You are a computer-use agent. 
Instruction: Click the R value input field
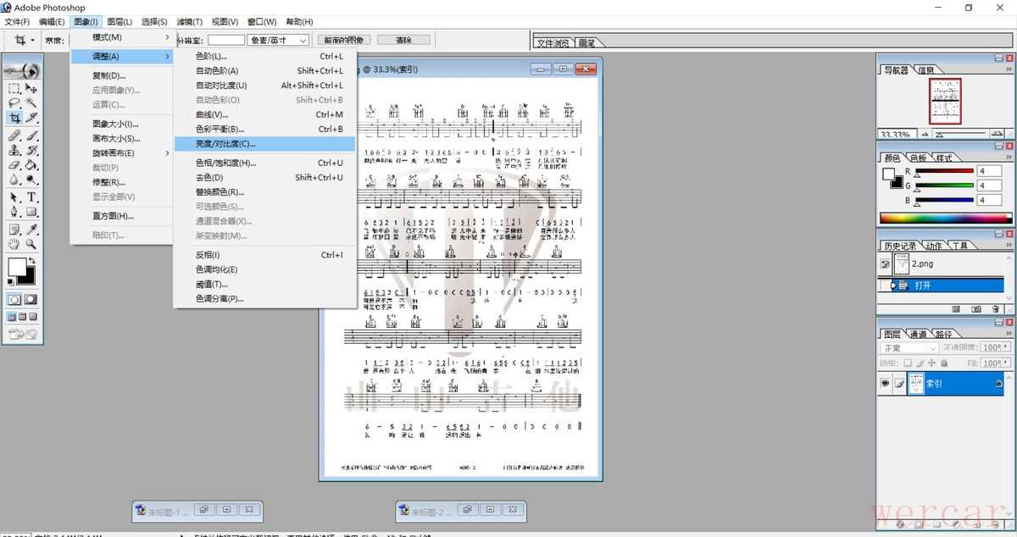pyautogui.click(x=988, y=171)
